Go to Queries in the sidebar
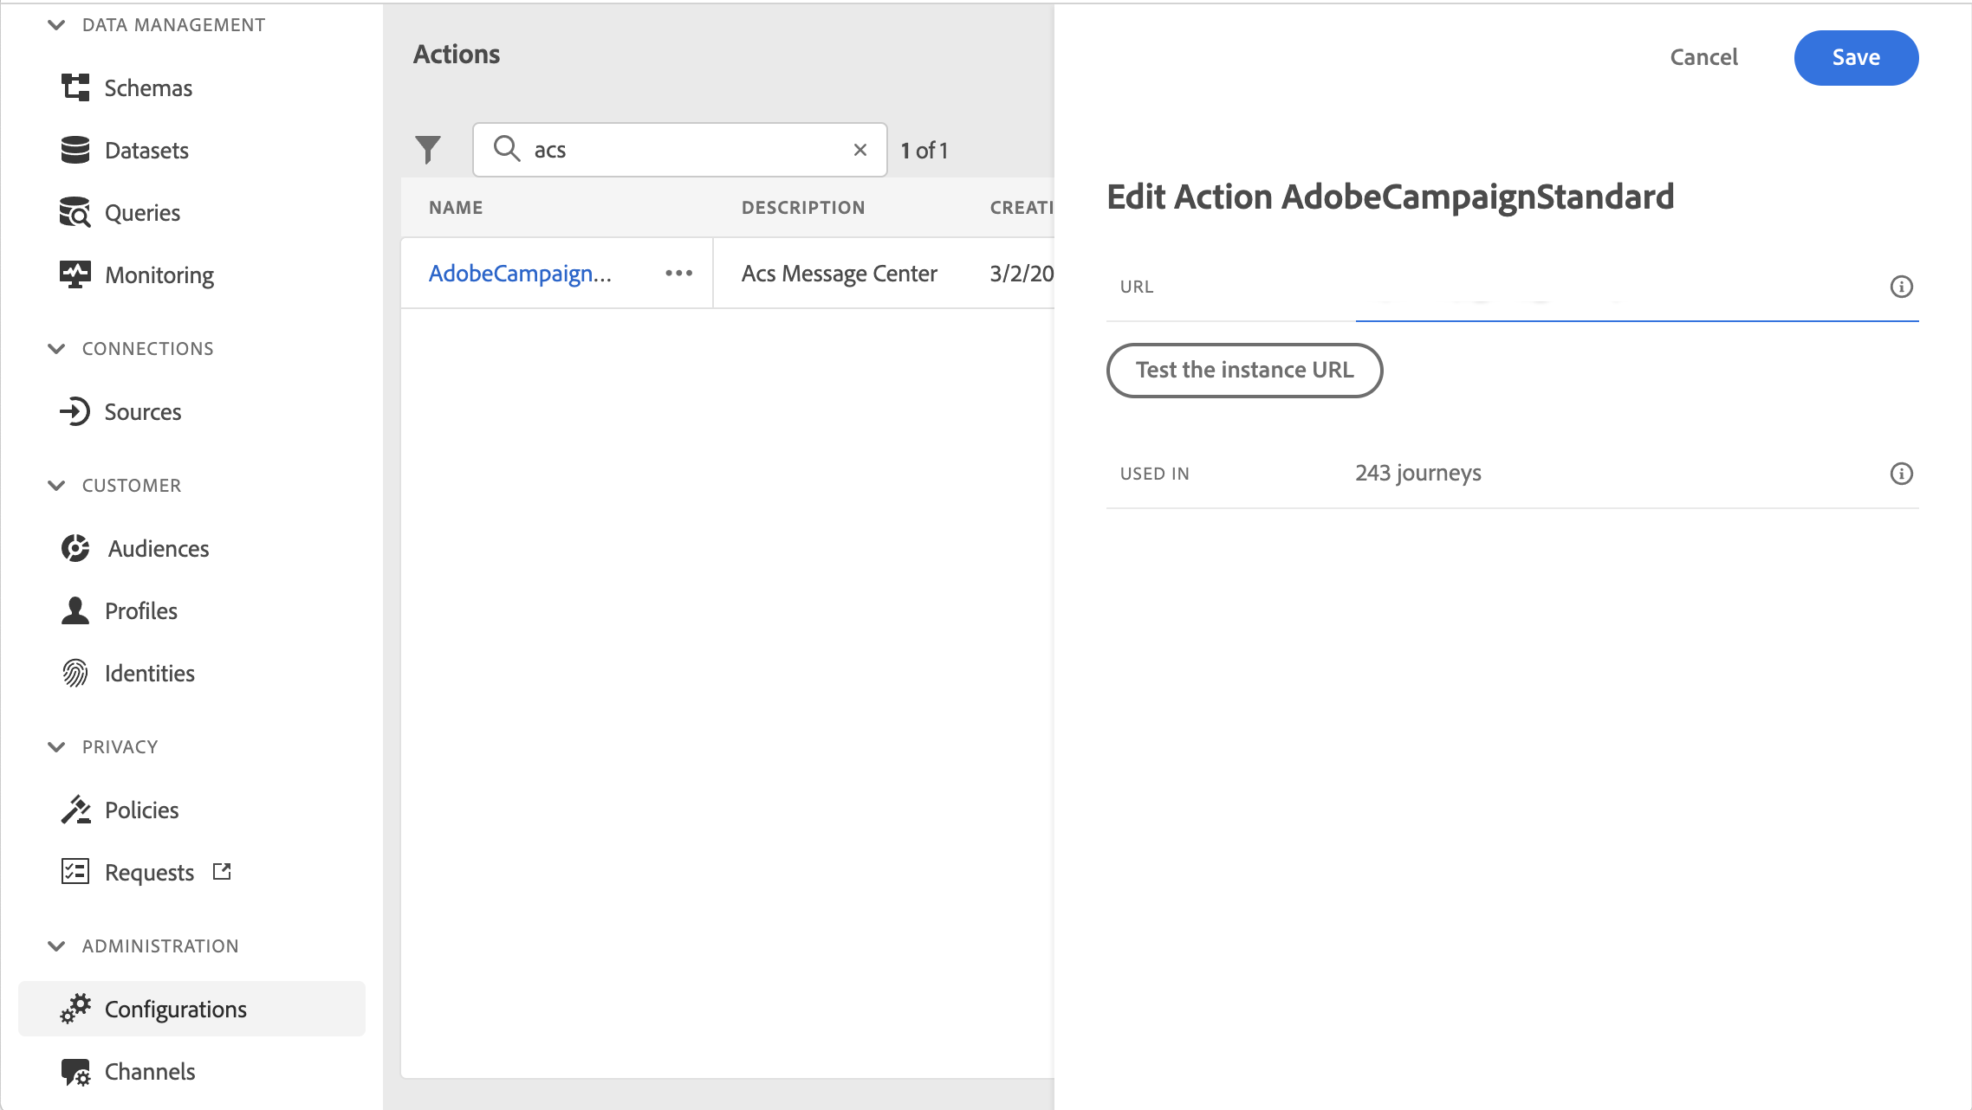This screenshot has height=1110, width=1972. click(x=142, y=213)
